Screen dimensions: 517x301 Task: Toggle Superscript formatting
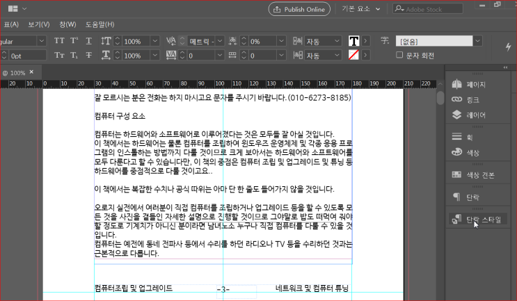tap(74, 40)
